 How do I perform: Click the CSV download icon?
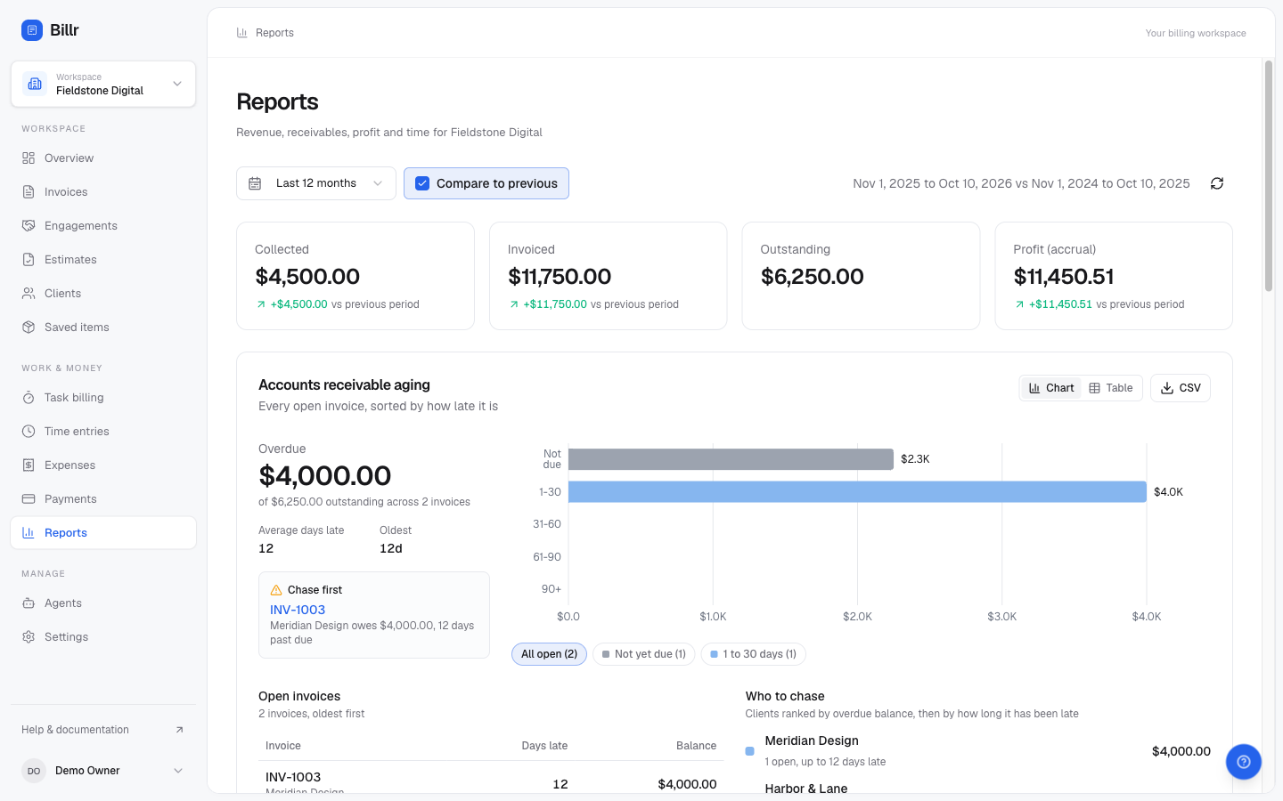[1167, 388]
